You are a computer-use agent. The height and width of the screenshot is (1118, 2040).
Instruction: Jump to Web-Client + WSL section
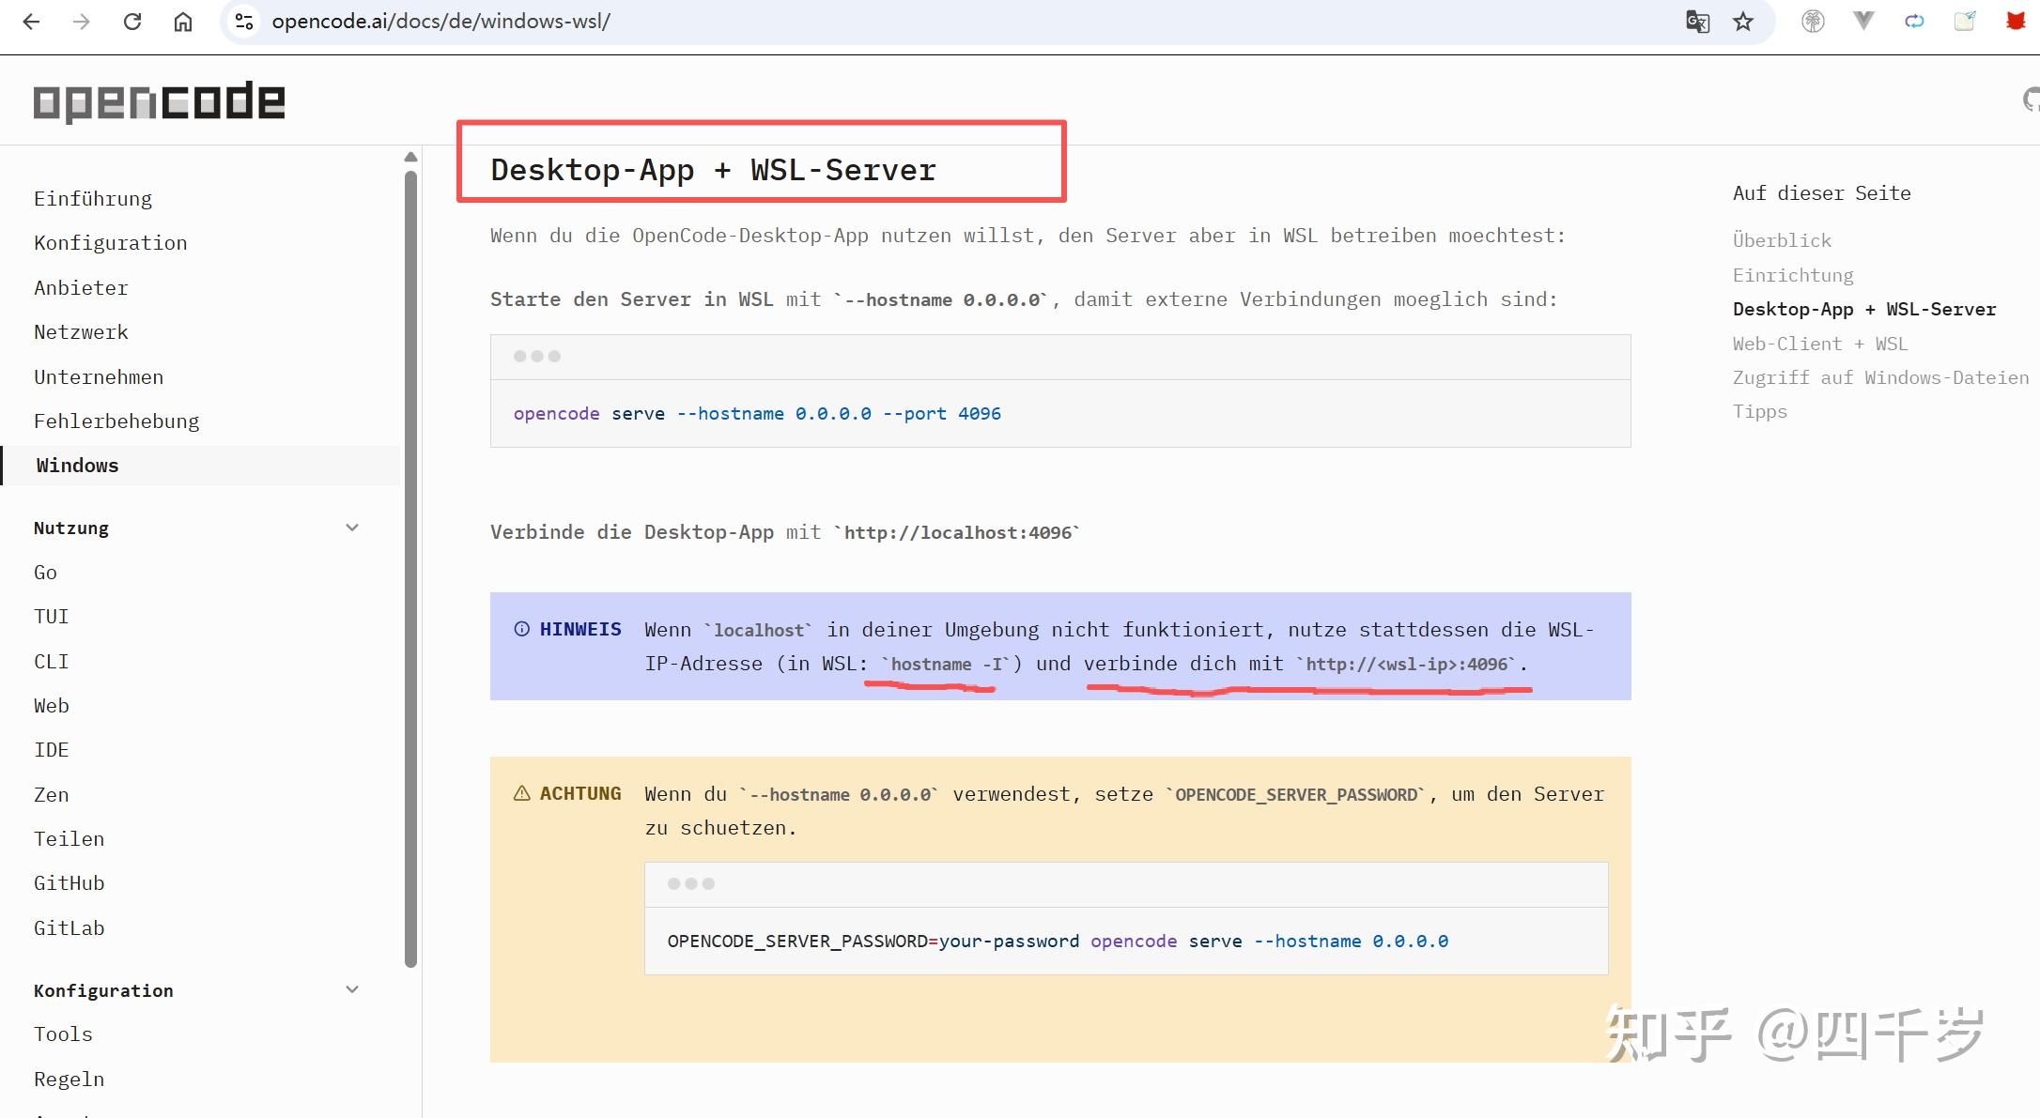coord(1820,344)
